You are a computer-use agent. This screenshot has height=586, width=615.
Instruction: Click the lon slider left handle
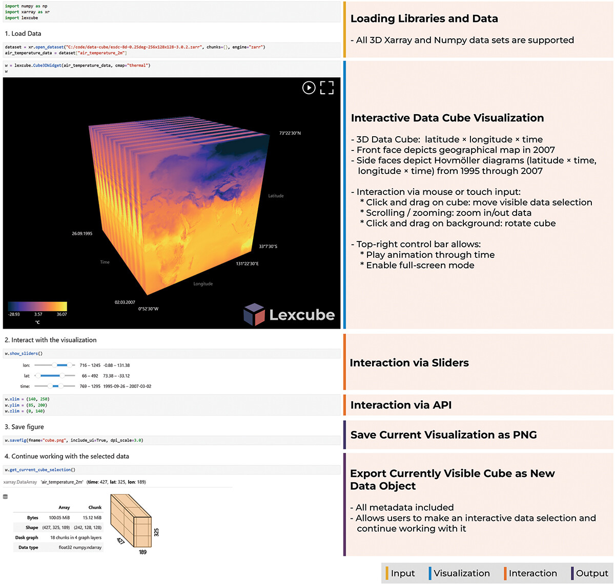tap(54, 365)
